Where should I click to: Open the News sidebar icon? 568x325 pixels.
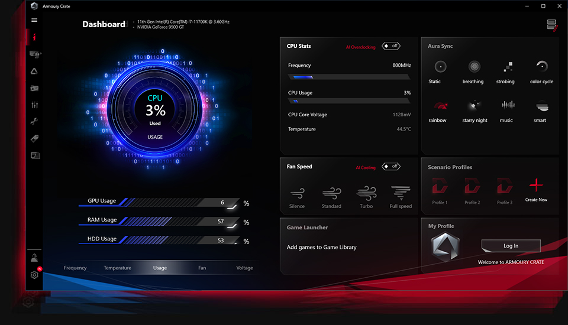tap(35, 155)
